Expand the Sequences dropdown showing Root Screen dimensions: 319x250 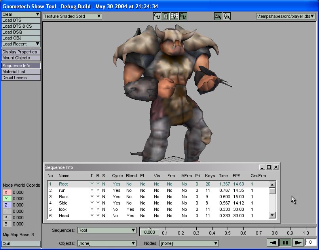107,230
